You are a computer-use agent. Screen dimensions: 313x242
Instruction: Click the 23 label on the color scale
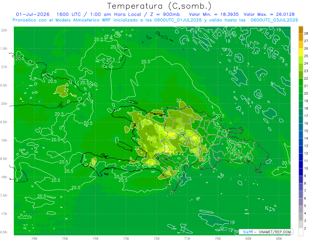pos(306,71)
